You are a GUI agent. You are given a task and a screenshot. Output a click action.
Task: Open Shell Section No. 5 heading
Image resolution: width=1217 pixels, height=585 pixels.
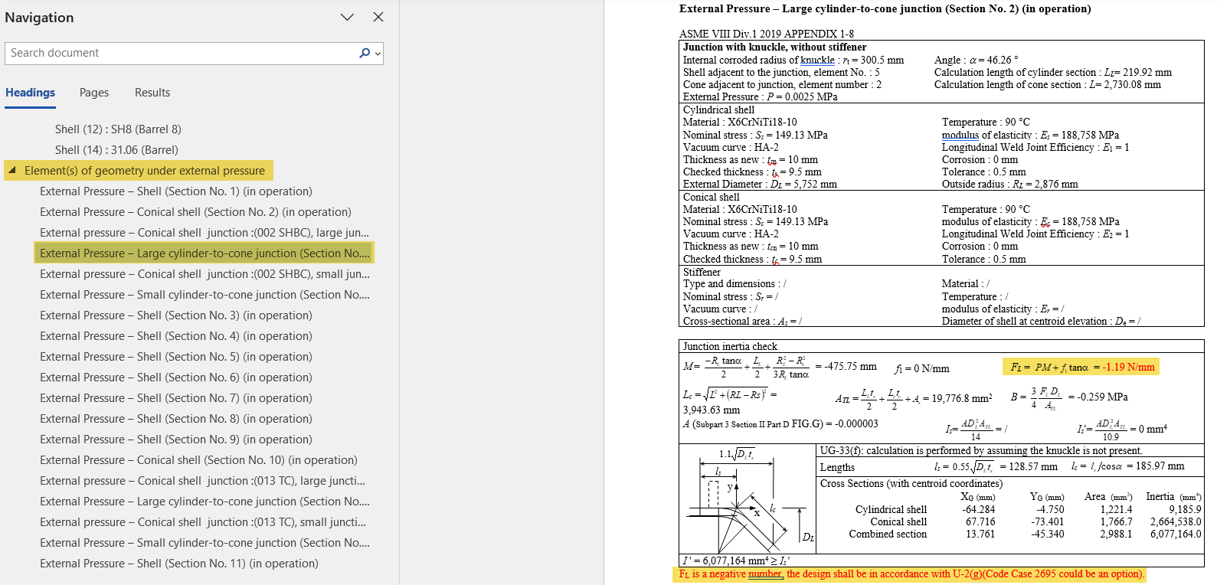(176, 357)
